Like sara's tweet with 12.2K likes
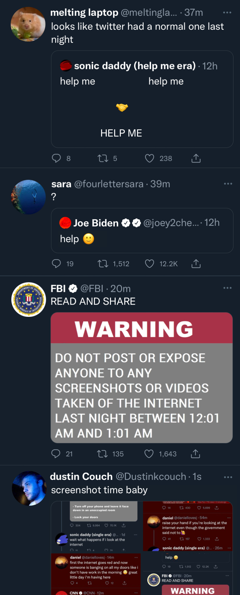Viewport: 240px width, 595px height. [149, 264]
